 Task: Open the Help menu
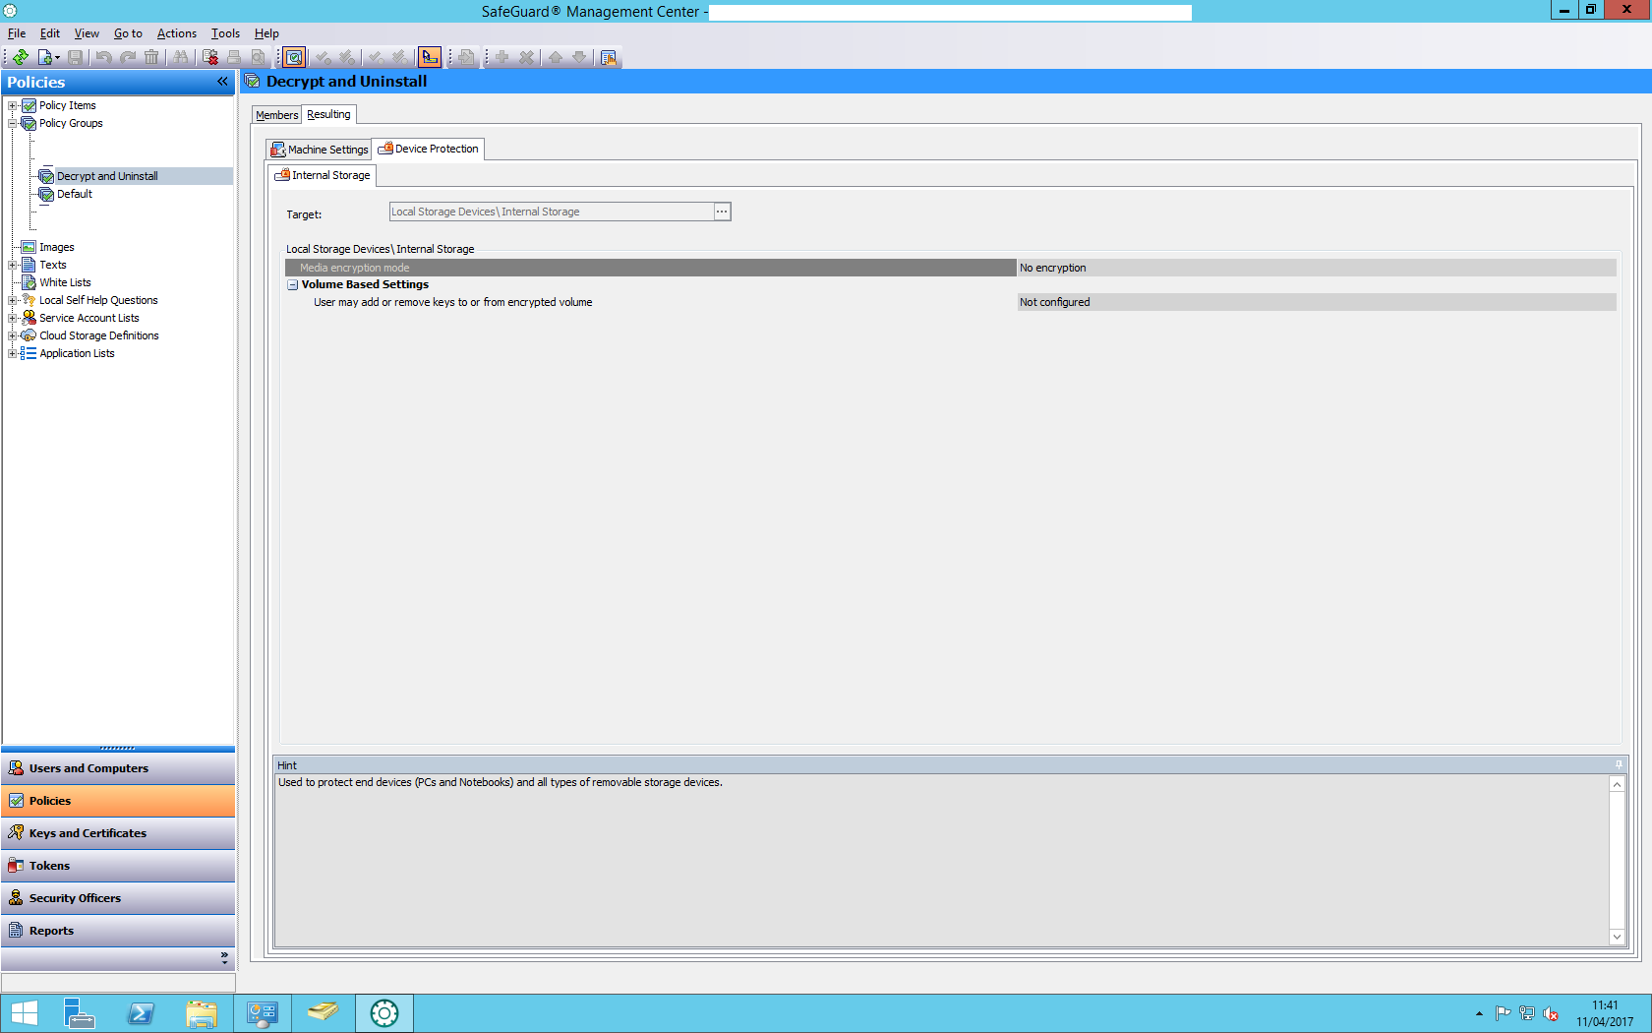click(266, 33)
